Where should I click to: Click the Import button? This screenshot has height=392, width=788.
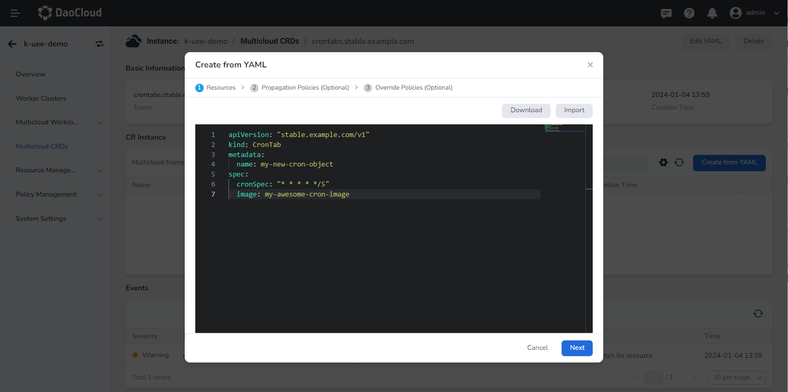pos(574,110)
